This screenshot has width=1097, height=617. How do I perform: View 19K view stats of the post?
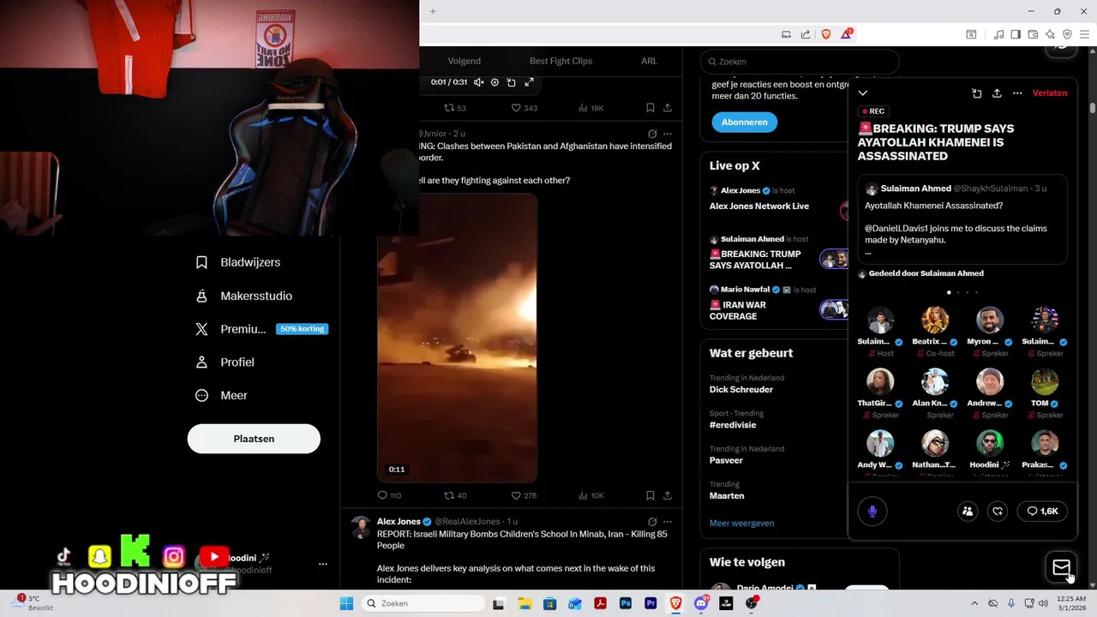coord(591,108)
